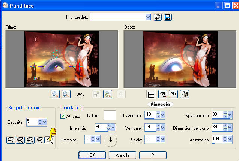Open the Verticale dropdown arrow

pos(162,127)
